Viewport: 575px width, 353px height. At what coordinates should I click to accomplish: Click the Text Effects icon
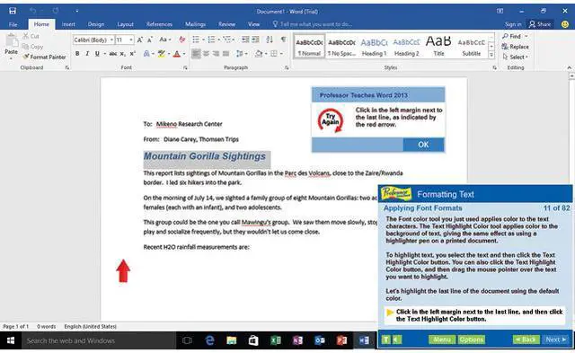(146, 54)
